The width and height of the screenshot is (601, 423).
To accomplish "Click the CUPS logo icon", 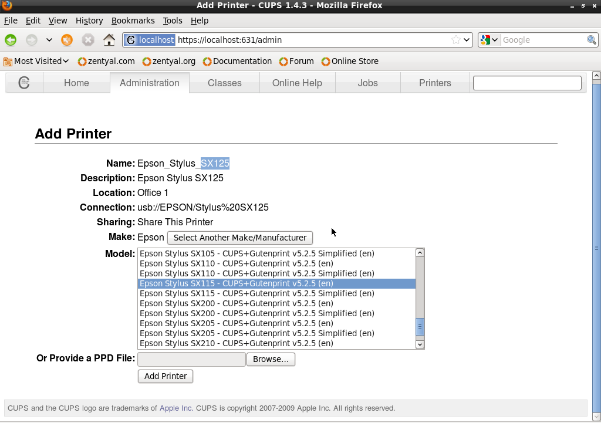I will pos(24,83).
